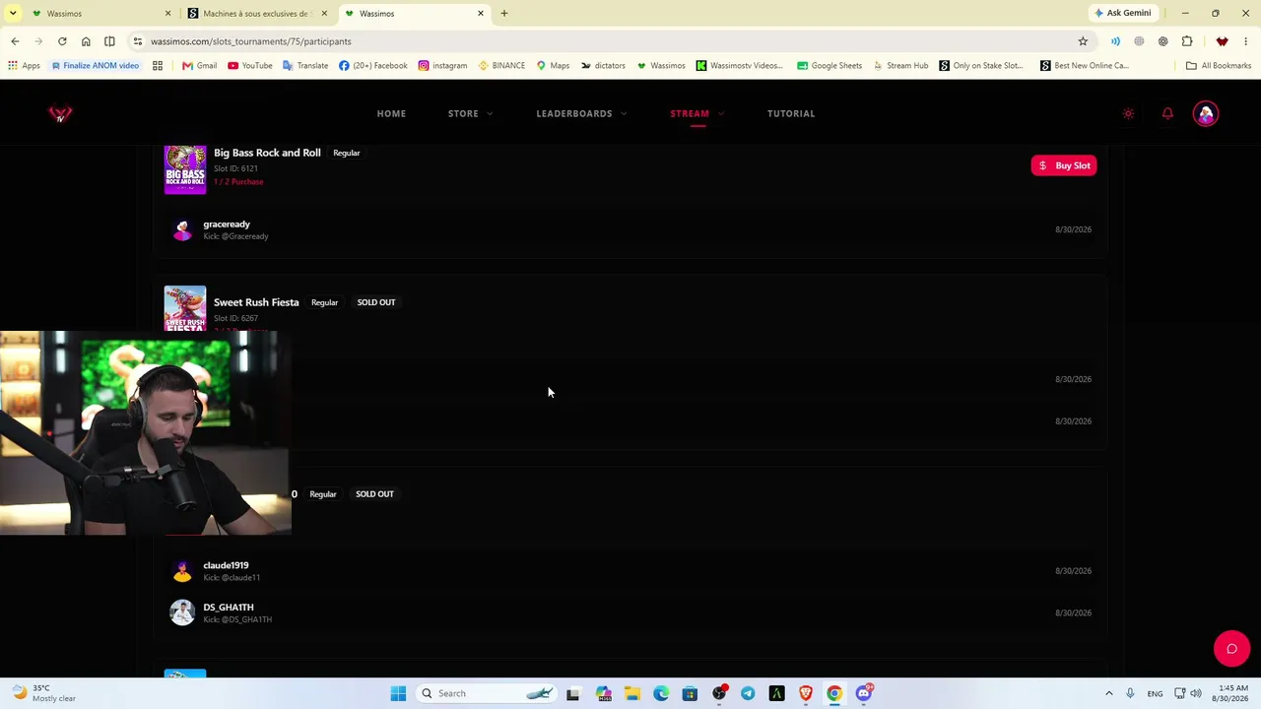Click the claude1919 participant name
Viewport: 1261px width, 709px height.
tap(226, 565)
